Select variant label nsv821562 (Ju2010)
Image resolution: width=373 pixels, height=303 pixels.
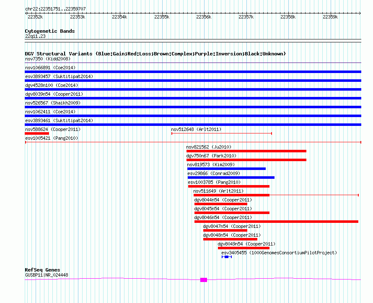[x=209, y=147]
